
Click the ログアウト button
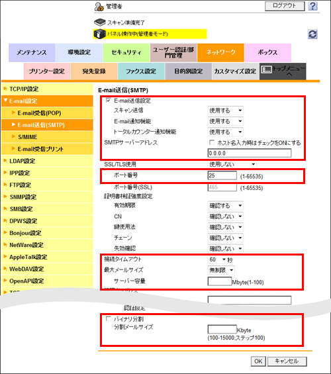[x=285, y=6]
